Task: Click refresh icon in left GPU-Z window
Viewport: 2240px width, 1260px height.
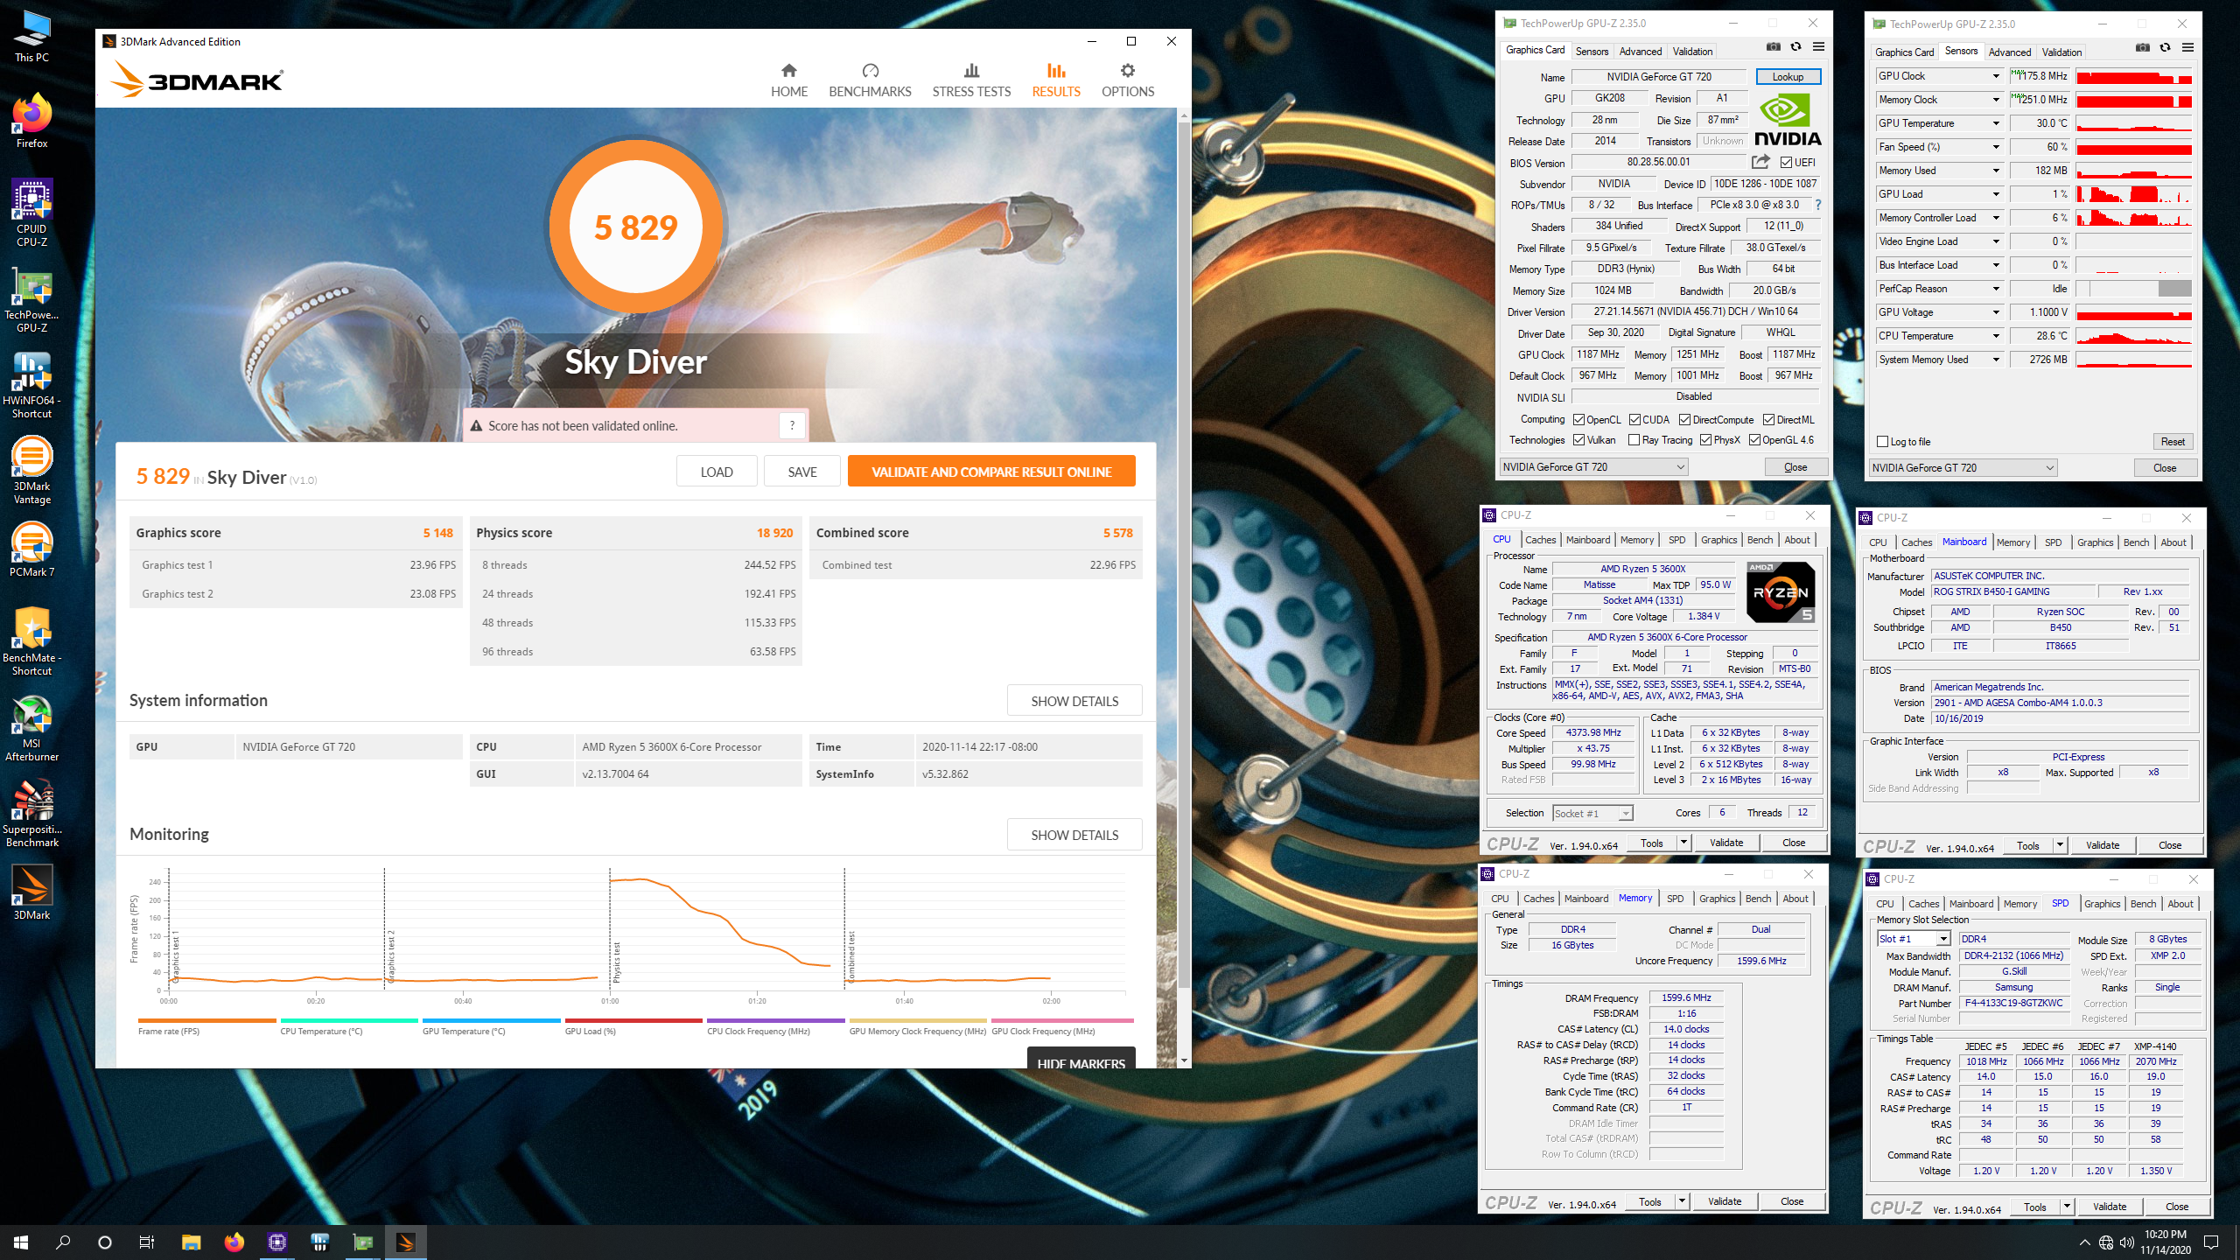Action: tap(1796, 47)
